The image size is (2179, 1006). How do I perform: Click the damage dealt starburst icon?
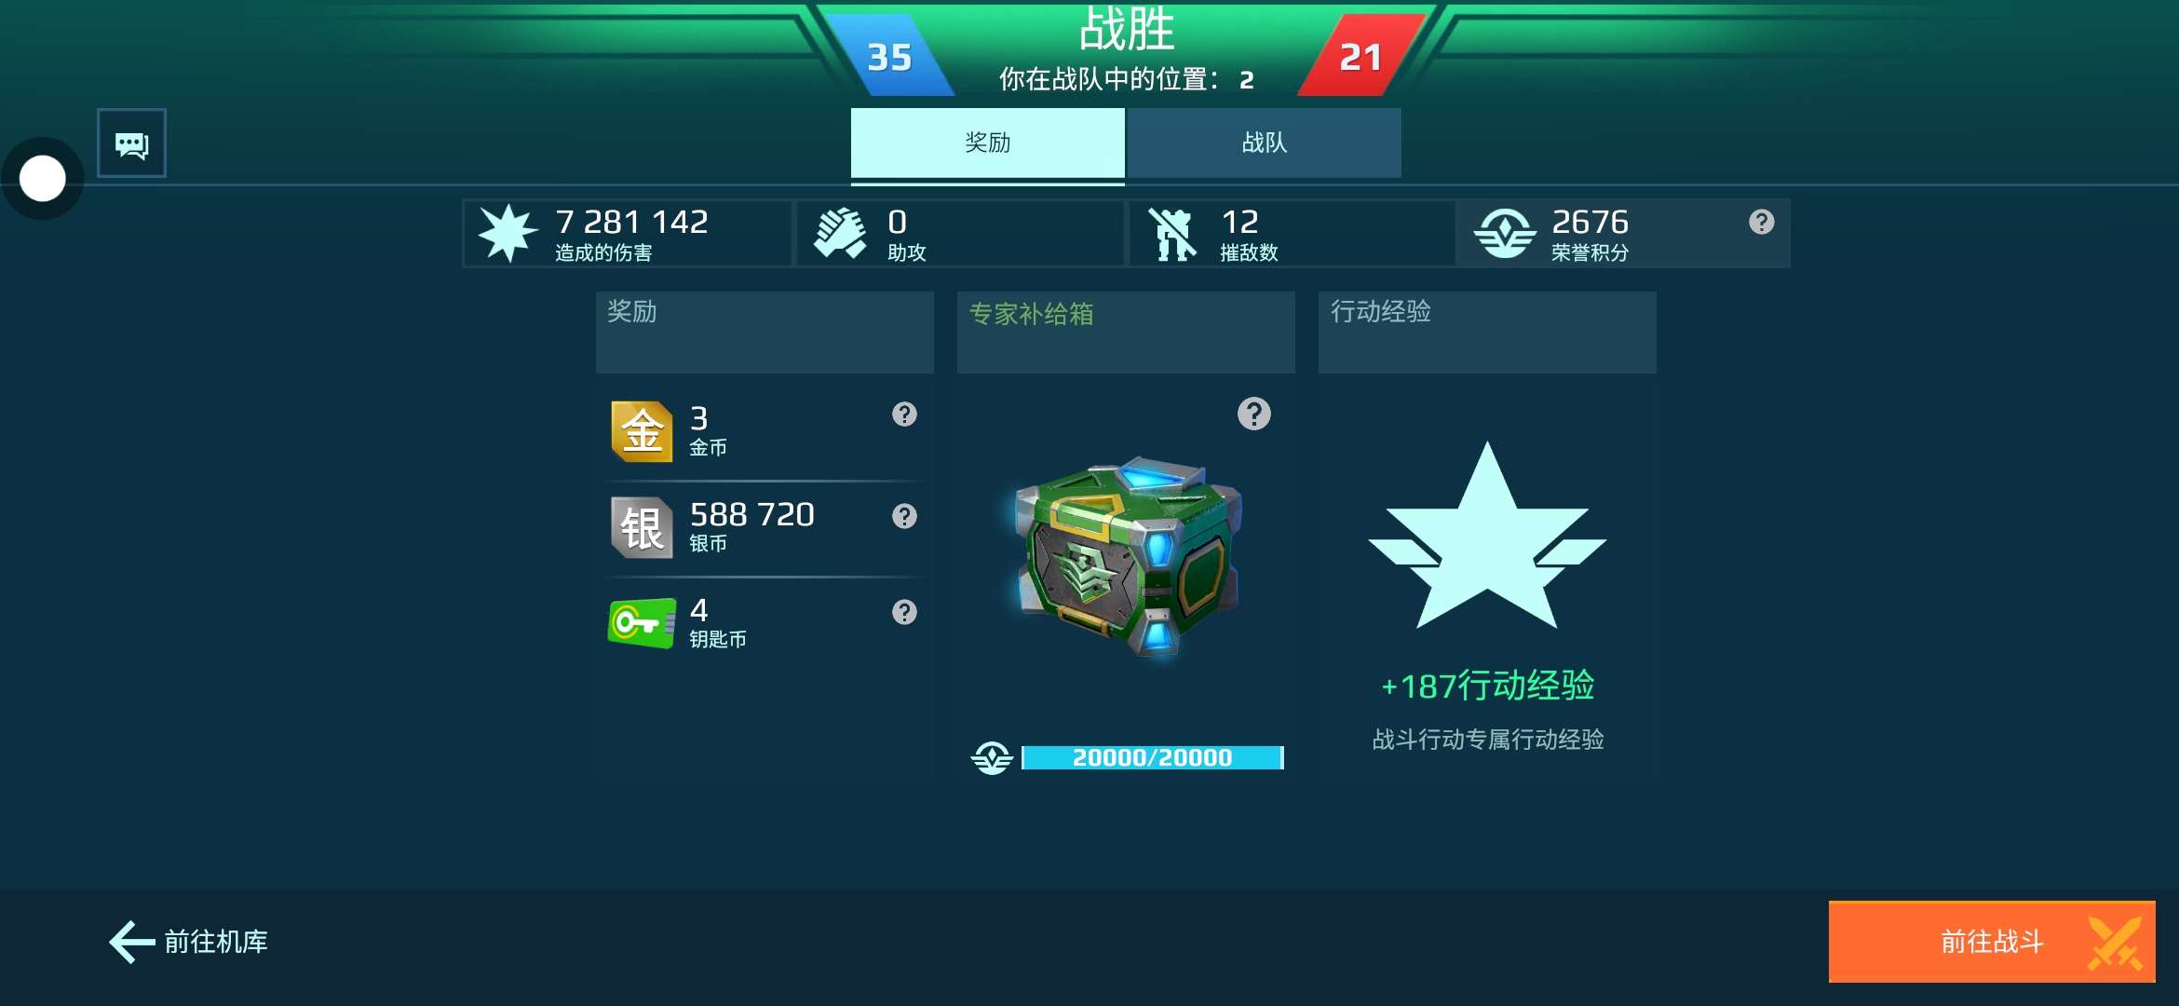click(508, 233)
